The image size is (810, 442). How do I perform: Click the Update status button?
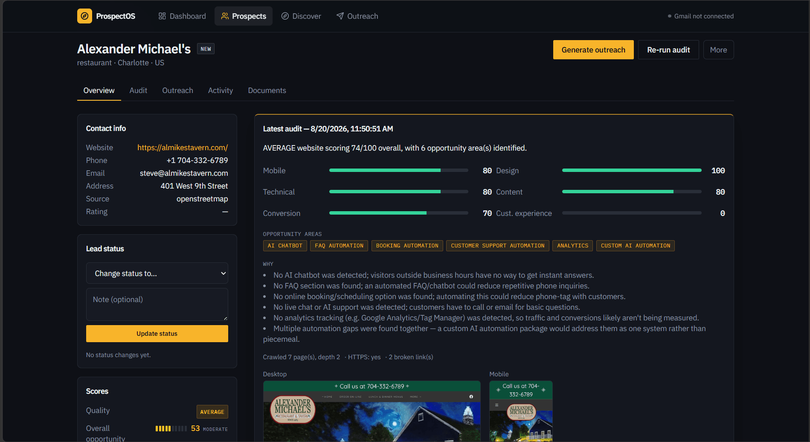point(157,334)
